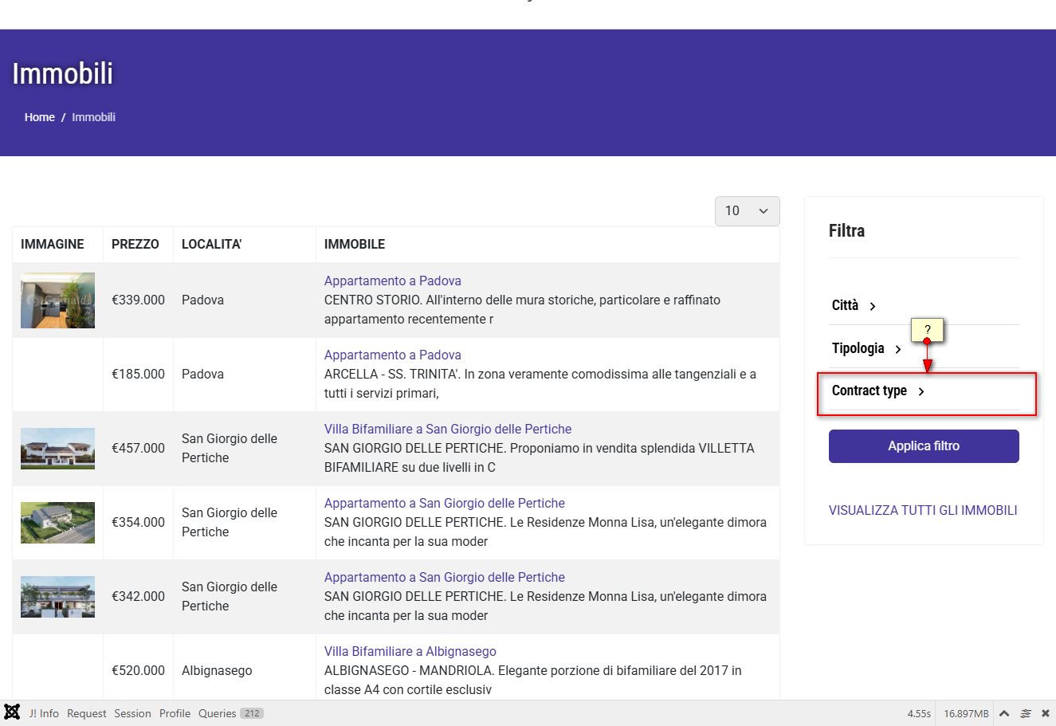Open Villa Bifamiliare a Albignasego listing link
The height and width of the screenshot is (726, 1056).
410,651
